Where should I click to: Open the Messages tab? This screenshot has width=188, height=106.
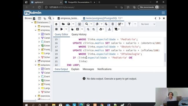[x=88, y=69]
